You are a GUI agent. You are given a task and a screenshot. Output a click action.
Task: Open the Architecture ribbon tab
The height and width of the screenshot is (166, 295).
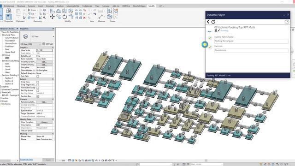9,6
